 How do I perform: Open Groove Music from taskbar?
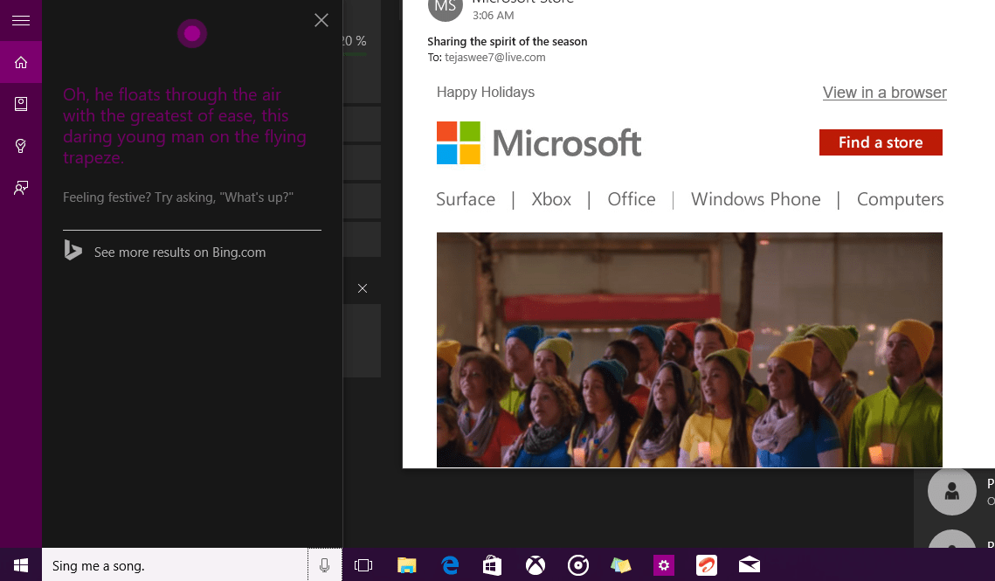[578, 565]
